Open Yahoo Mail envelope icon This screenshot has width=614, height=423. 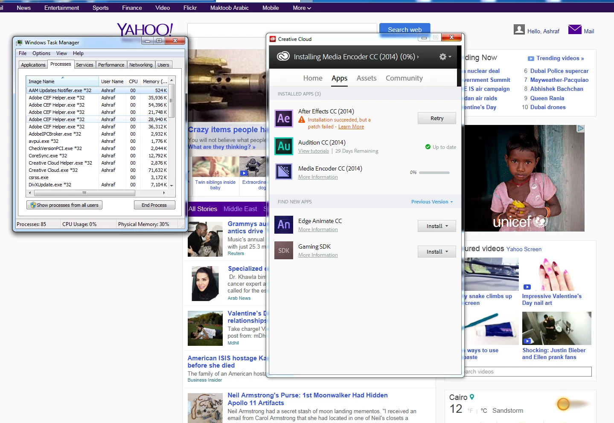[575, 29]
